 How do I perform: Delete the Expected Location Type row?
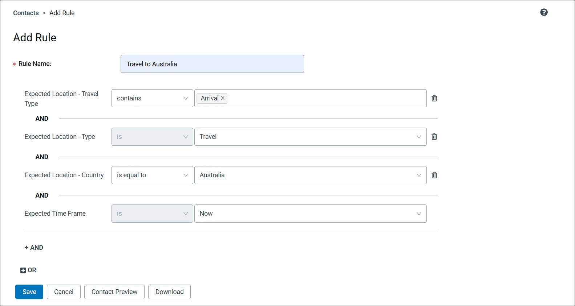point(434,137)
